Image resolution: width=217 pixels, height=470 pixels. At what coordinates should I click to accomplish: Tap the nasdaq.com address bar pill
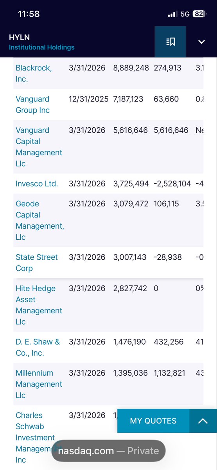pos(108,451)
